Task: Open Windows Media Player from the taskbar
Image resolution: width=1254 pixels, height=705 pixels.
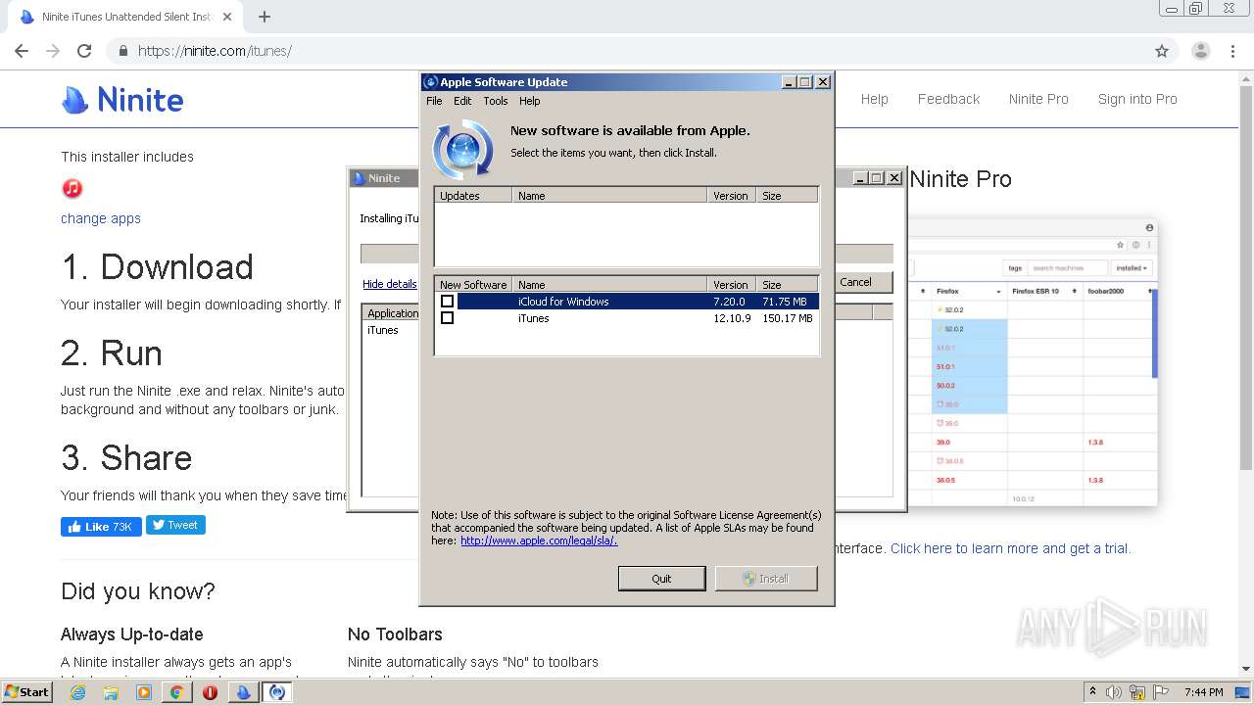Action: pyautogui.click(x=144, y=692)
